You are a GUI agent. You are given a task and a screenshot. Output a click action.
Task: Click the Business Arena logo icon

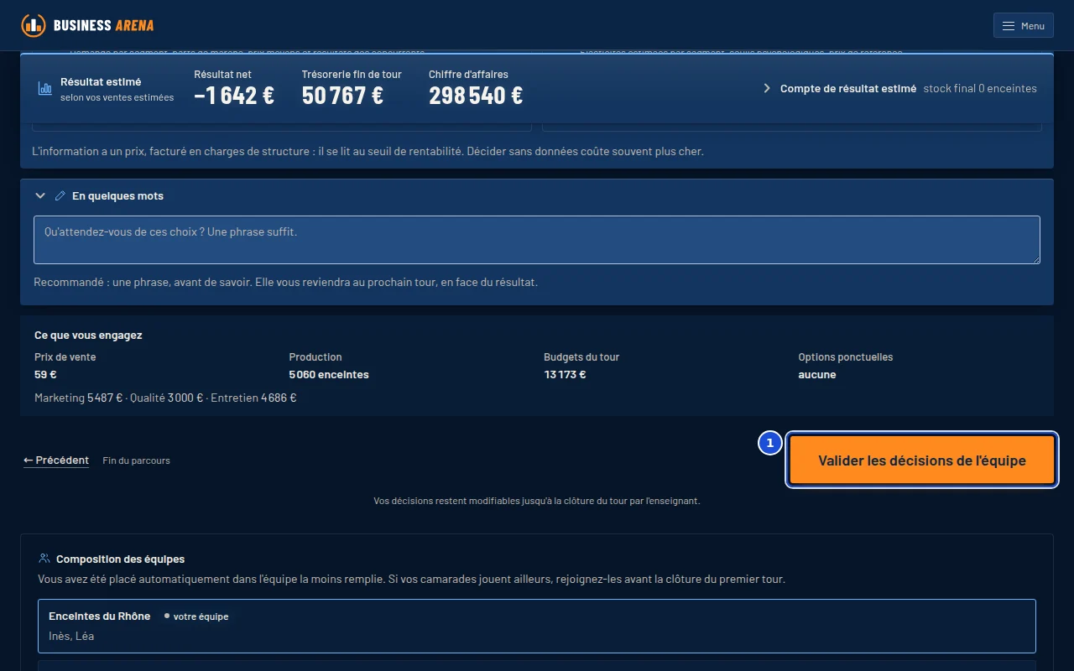pyautogui.click(x=34, y=25)
